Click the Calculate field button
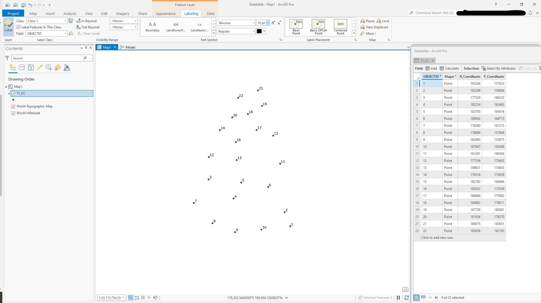This screenshot has height=303, width=541. pyautogui.click(x=449, y=68)
